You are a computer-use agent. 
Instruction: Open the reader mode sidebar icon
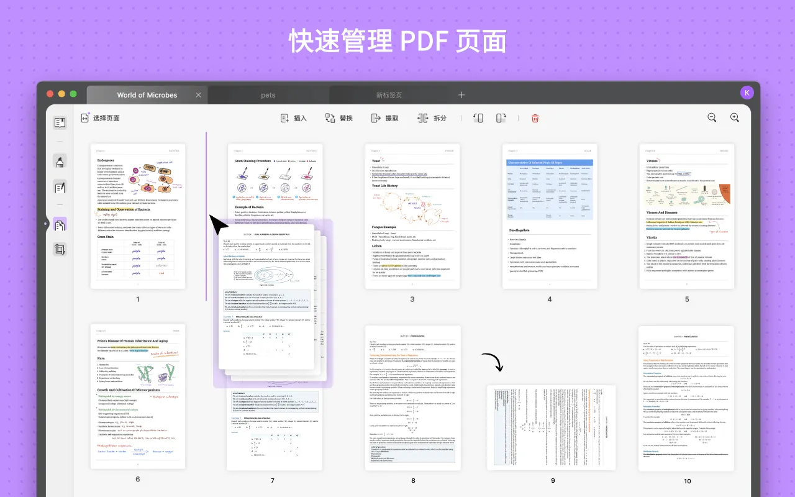tap(60, 122)
